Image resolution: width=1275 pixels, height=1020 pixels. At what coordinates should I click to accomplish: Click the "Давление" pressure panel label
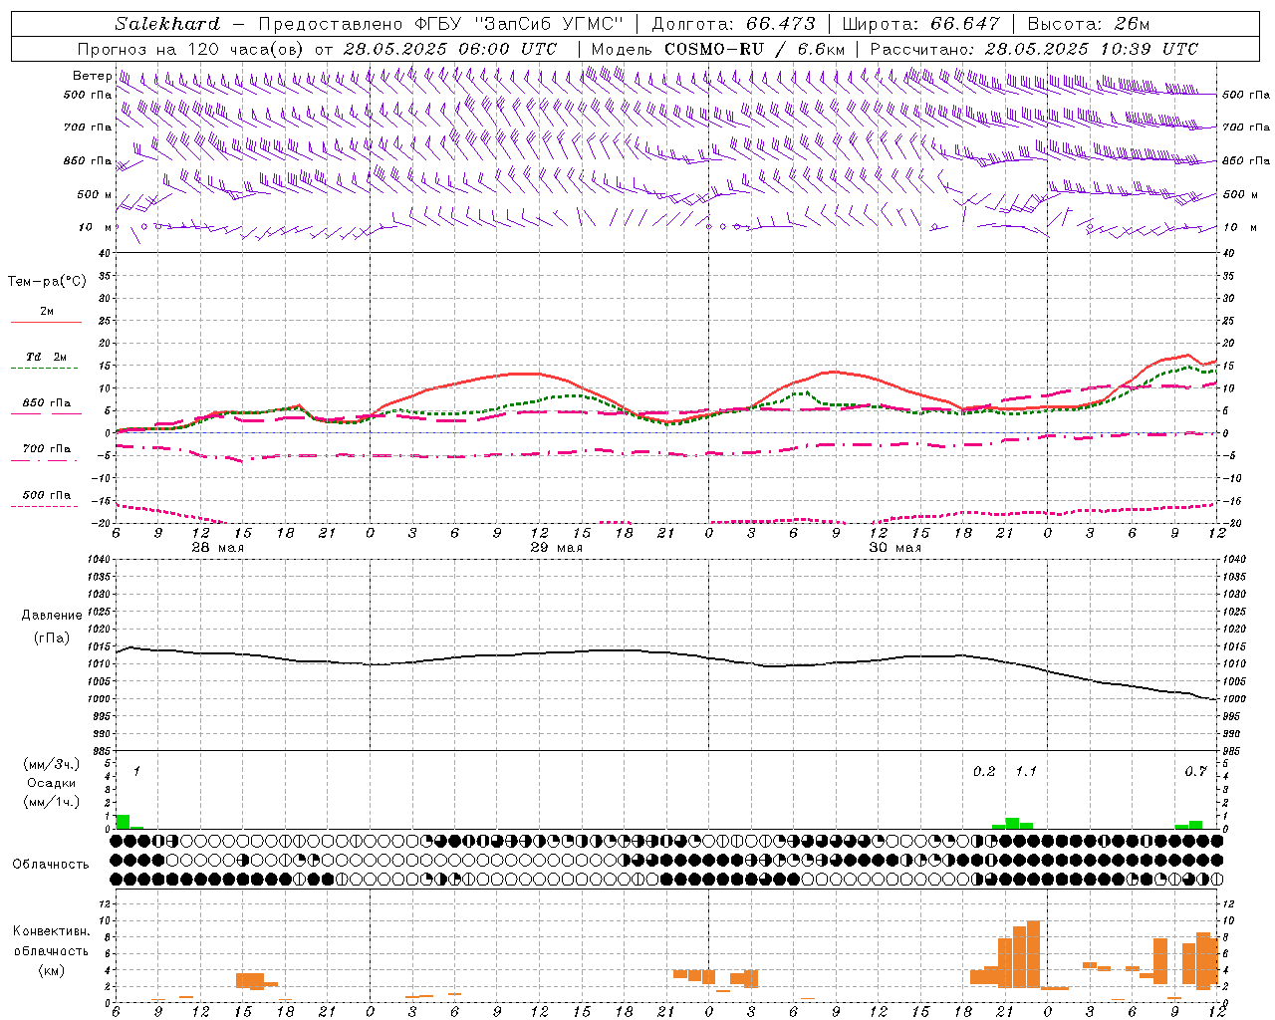coord(52,616)
